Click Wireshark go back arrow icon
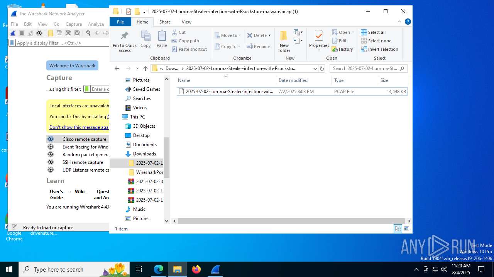 pyautogui.click(x=97, y=33)
